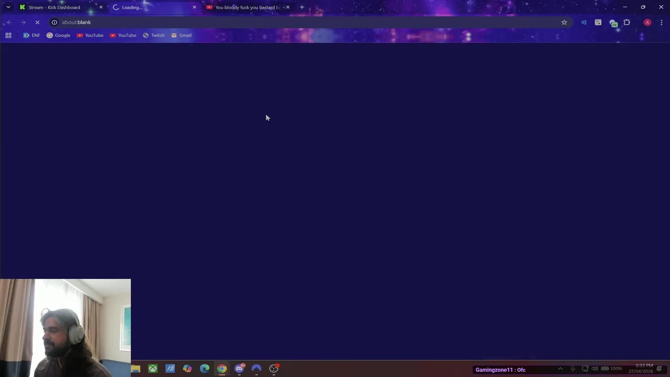
Task: Bookmark this page with the star icon
Action: [x=564, y=23]
